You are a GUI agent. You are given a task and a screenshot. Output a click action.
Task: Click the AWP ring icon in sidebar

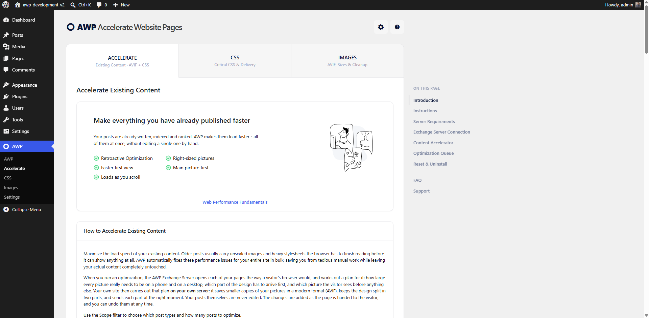6,146
